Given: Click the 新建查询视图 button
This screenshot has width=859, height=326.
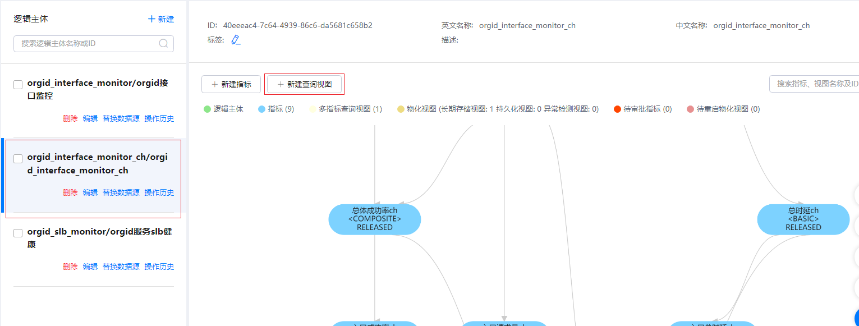Looking at the screenshot, I should (304, 84).
